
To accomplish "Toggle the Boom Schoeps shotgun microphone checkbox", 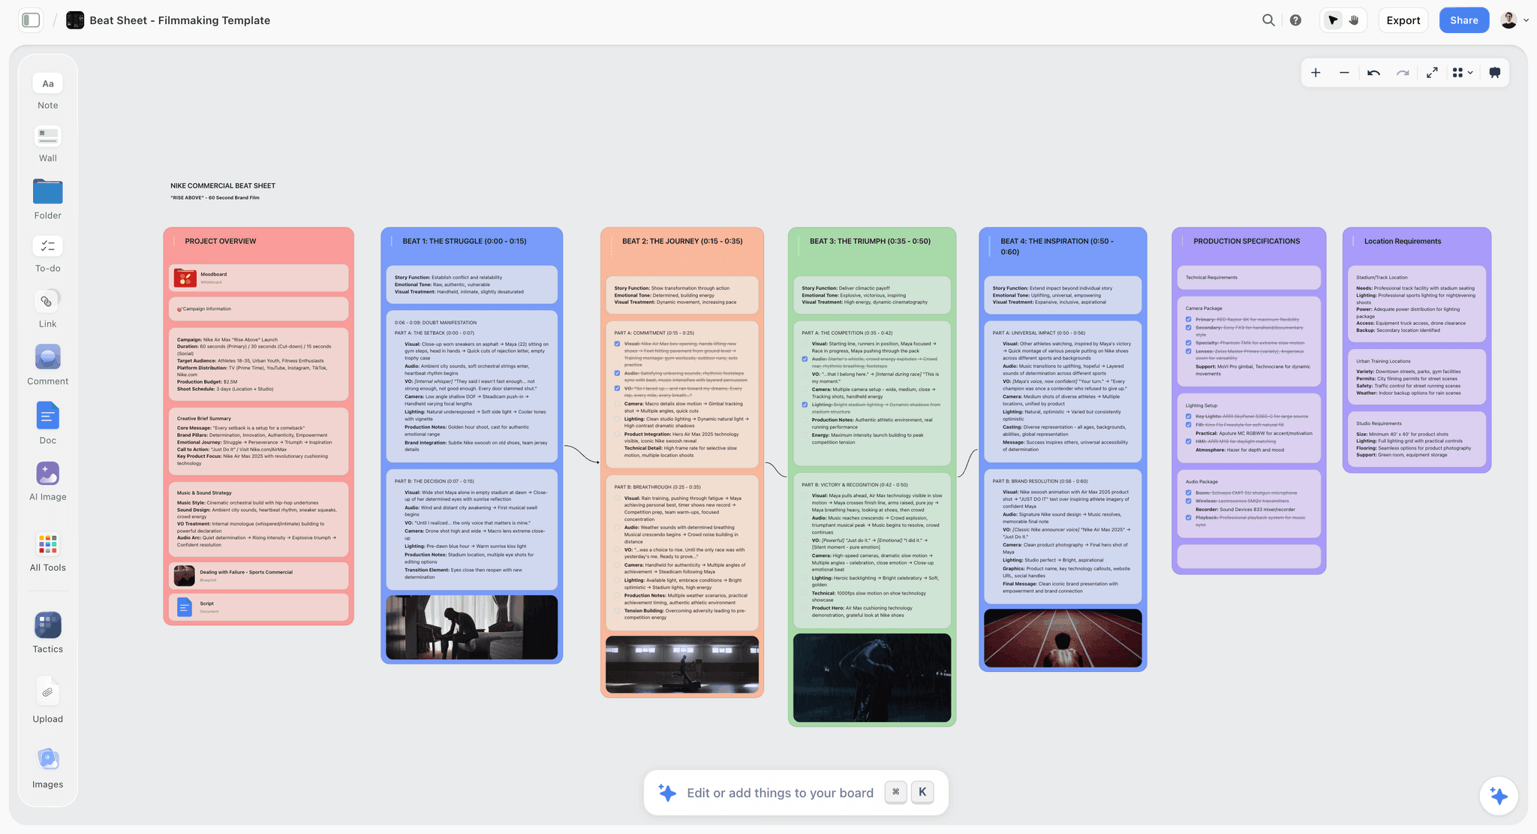I will 1189,493.
